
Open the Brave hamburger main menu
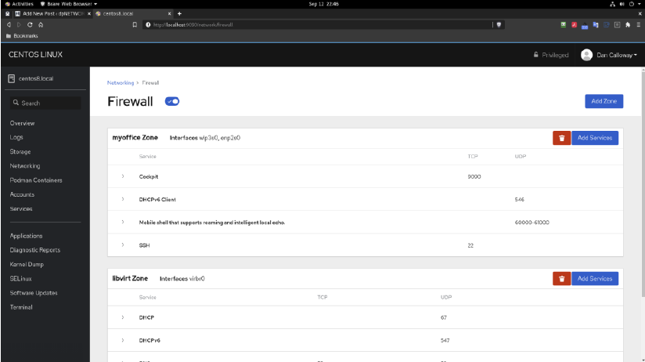[639, 25]
